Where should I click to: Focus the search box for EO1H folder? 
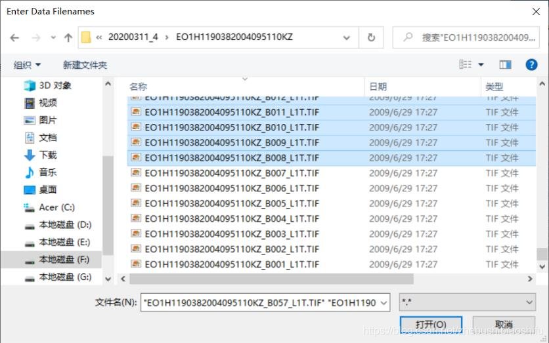pos(466,37)
